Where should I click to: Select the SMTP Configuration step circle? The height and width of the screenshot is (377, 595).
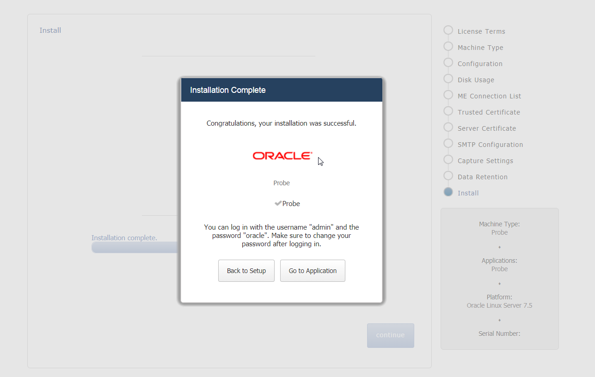[448, 143]
